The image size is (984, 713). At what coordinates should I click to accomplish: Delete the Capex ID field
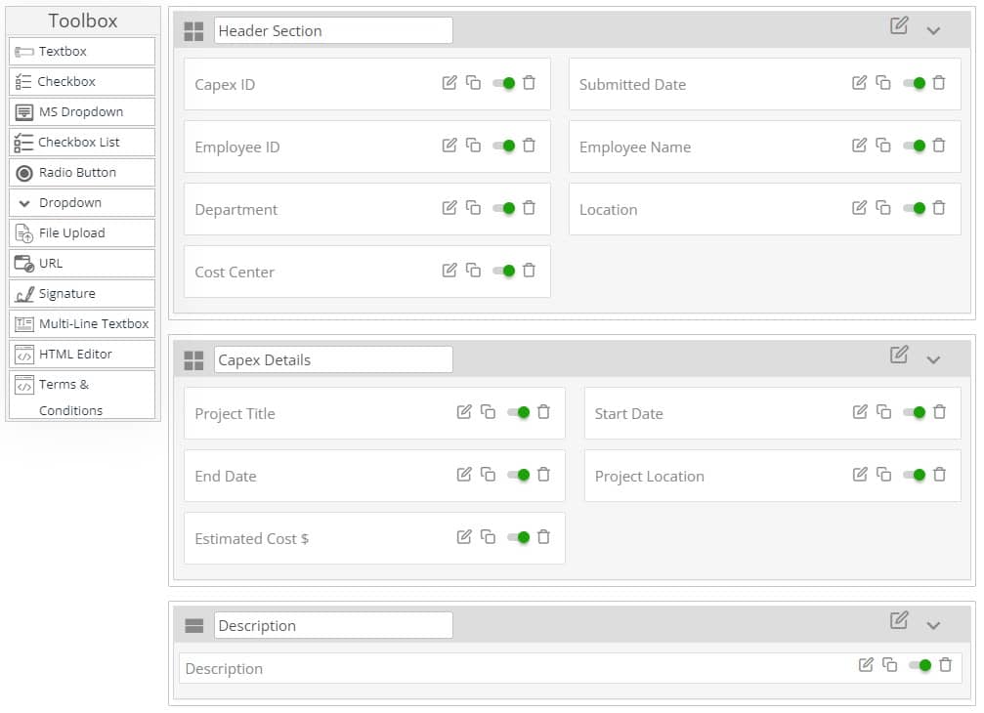tap(529, 83)
